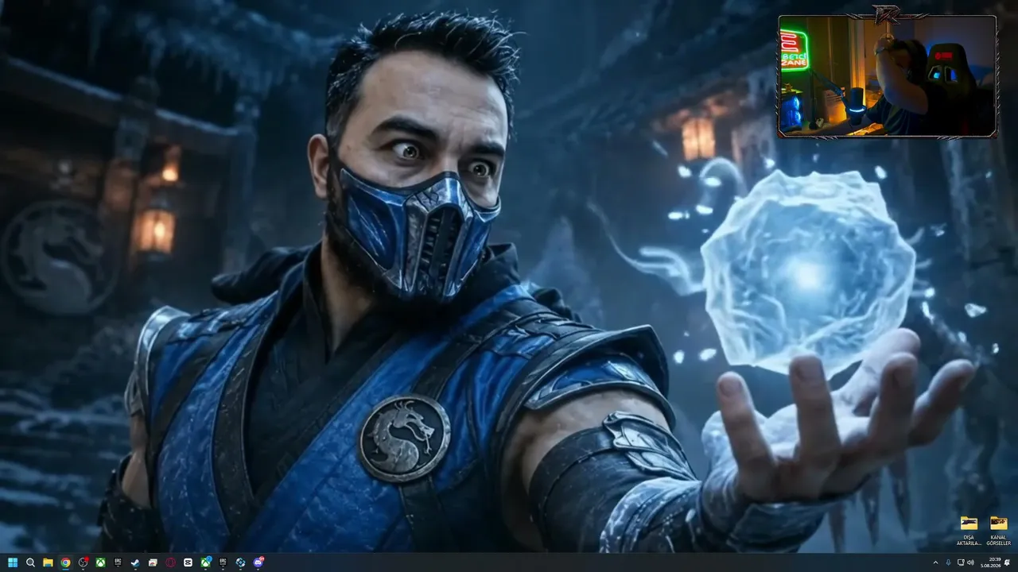
Task: Switch to Google Chrome in the taskbar
Action: click(x=65, y=562)
